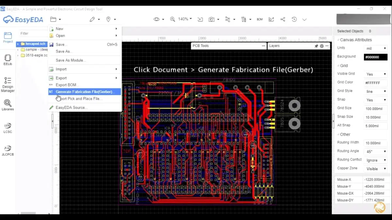Toggle the eye visibility icon in the toolbar

pyautogui.click(x=156, y=20)
